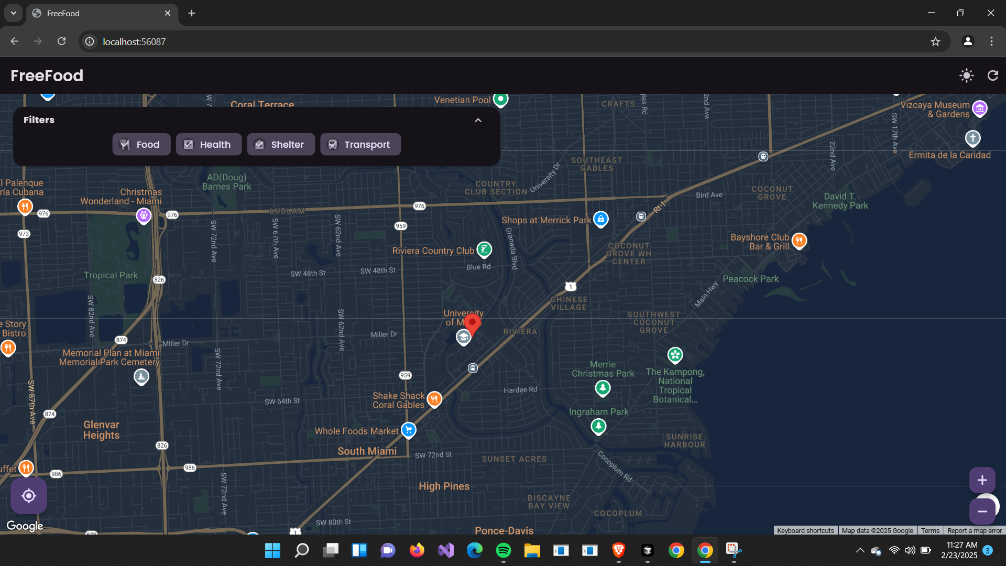Click the Whole Foods Market shopping cart marker
Image resolution: width=1006 pixels, height=566 pixels.
tap(409, 430)
